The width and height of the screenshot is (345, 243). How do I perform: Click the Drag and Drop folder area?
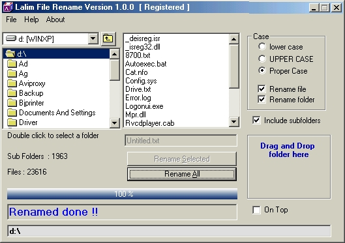pyautogui.click(x=289, y=167)
